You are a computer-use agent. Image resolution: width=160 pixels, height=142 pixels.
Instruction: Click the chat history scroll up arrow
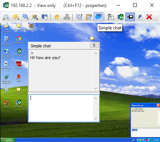coord(96,53)
